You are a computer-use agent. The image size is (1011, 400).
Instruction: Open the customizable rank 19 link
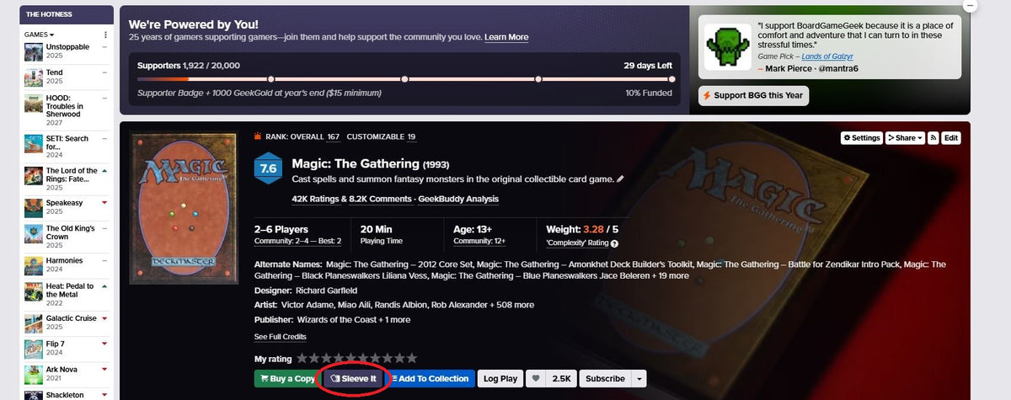pos(411,136)
